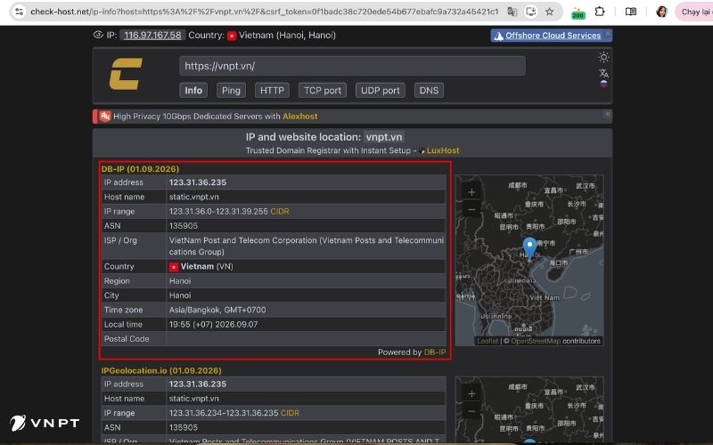
Task: Click the Alexhost red logo icon
Action: click(105, 117)
